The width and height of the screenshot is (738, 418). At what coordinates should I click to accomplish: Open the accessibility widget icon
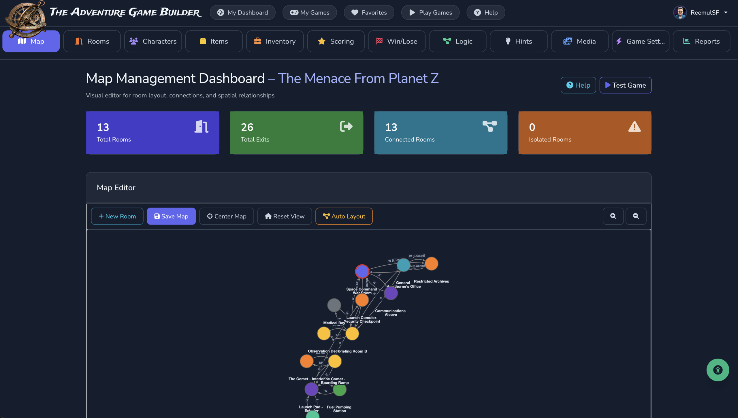(x=718, y=370)
